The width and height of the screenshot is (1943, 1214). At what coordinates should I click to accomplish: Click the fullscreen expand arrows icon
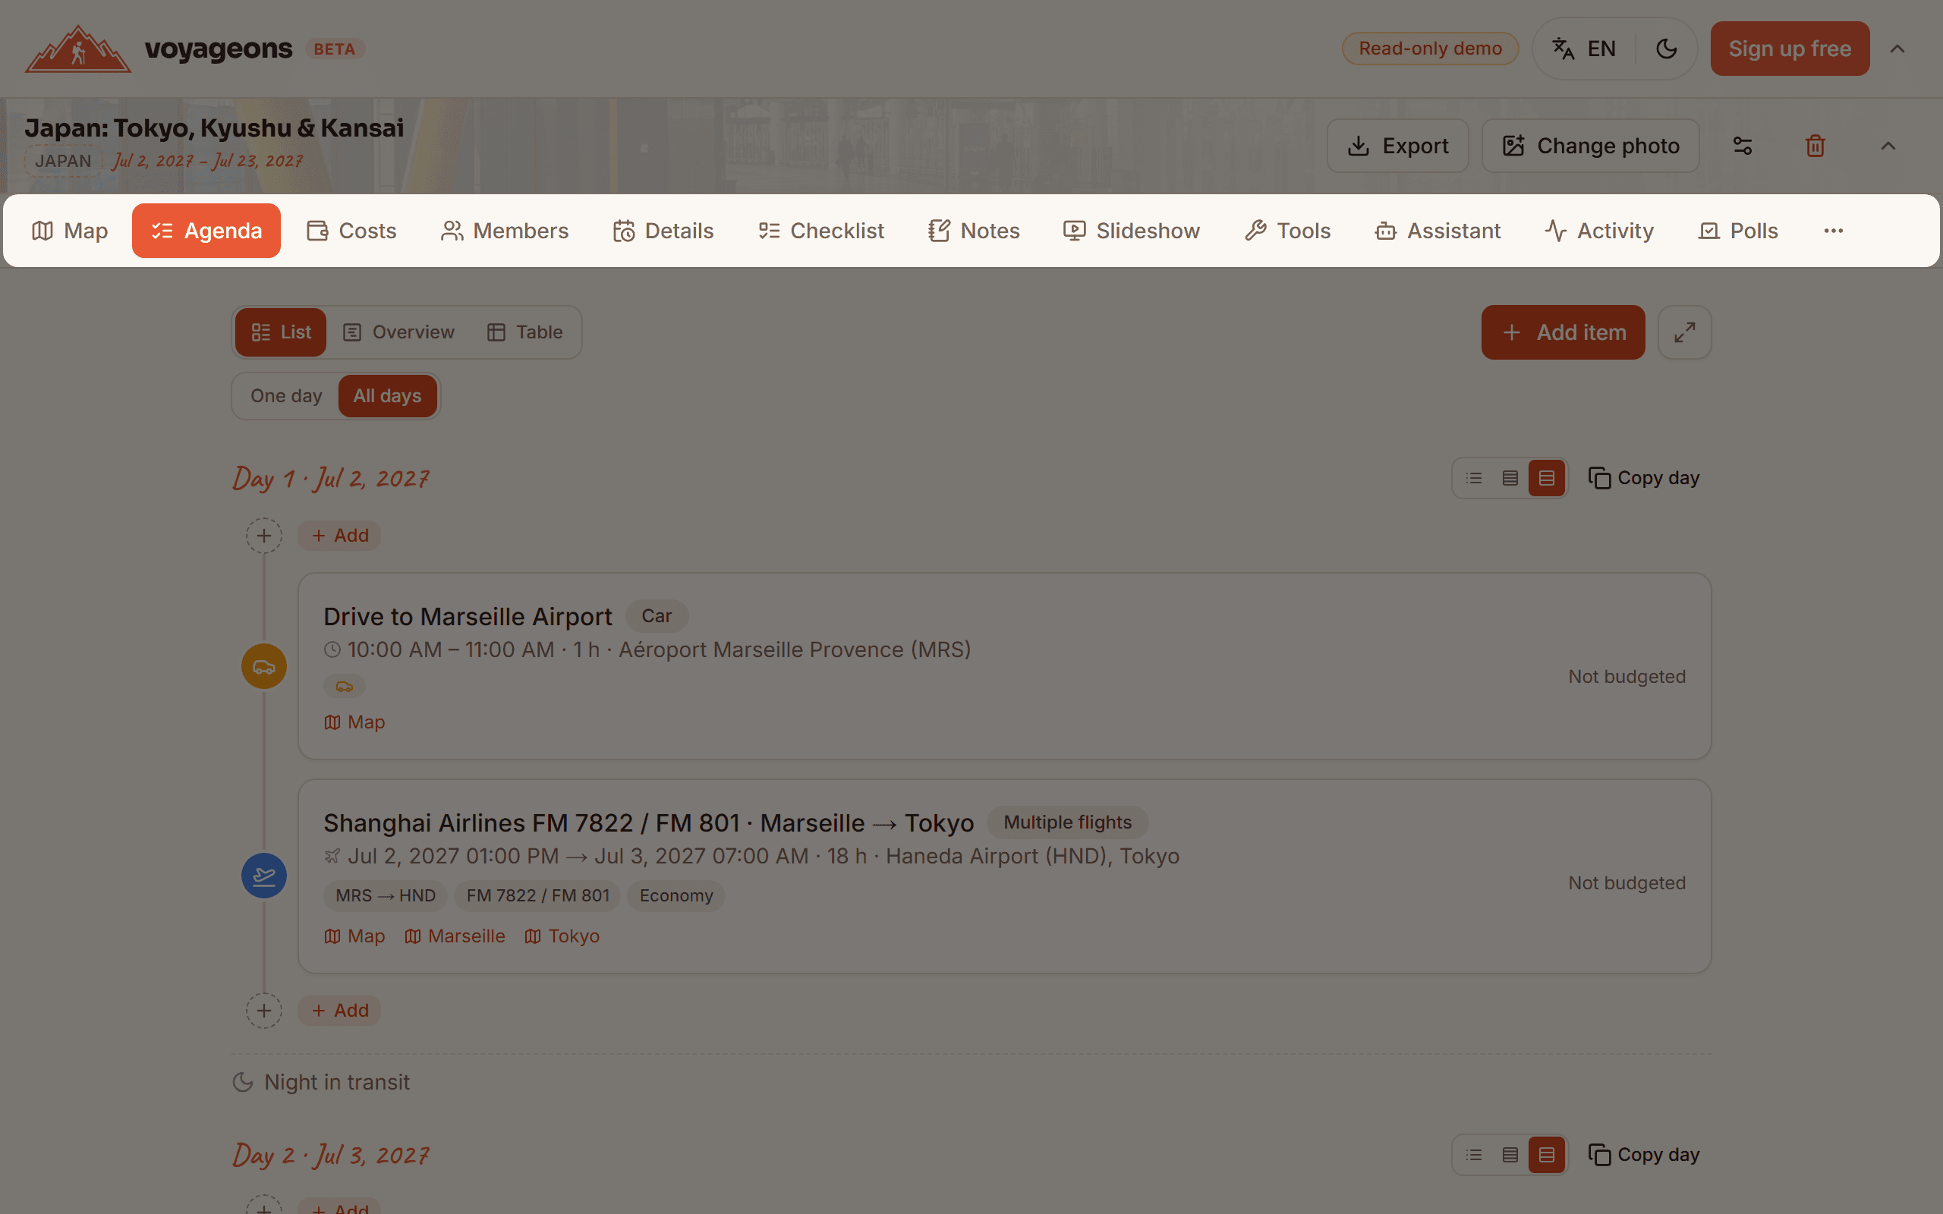[x=1684, y=332]
